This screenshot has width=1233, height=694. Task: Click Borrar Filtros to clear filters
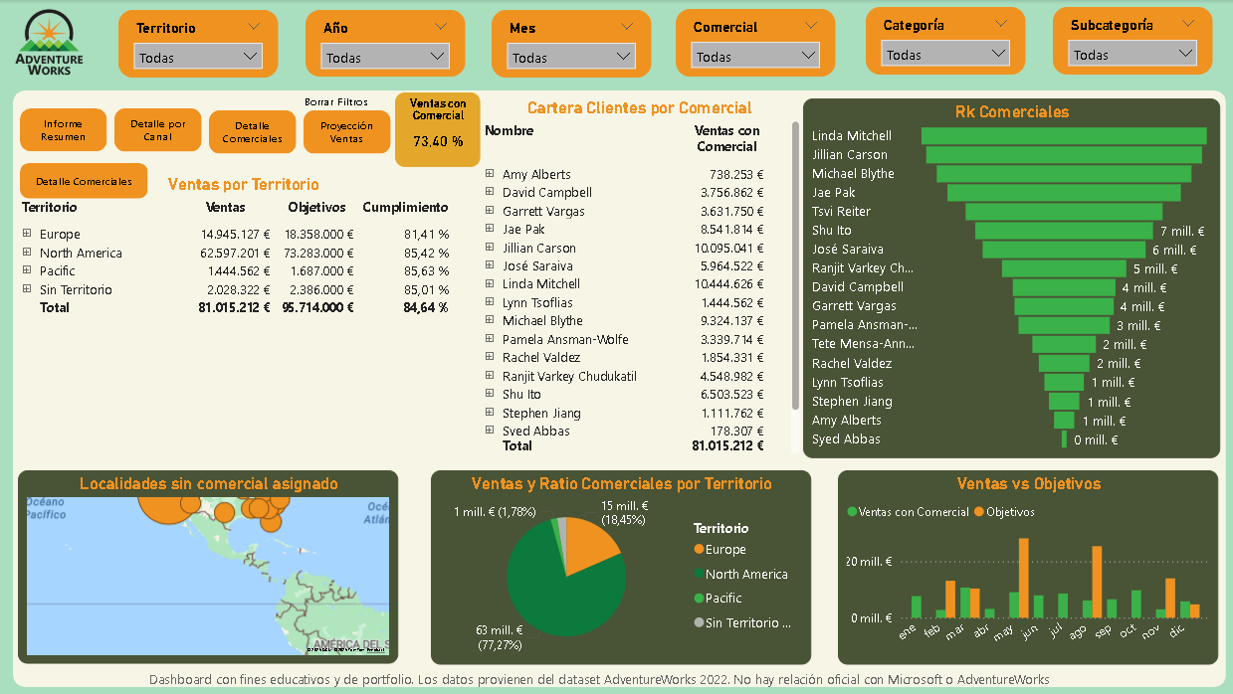[x=335, y=101]
